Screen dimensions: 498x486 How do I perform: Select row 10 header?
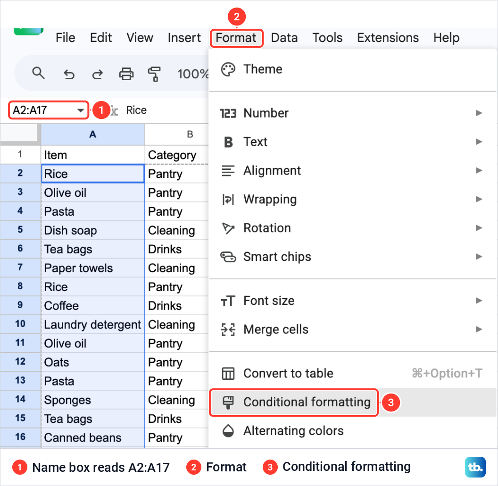tap(20, 324)
